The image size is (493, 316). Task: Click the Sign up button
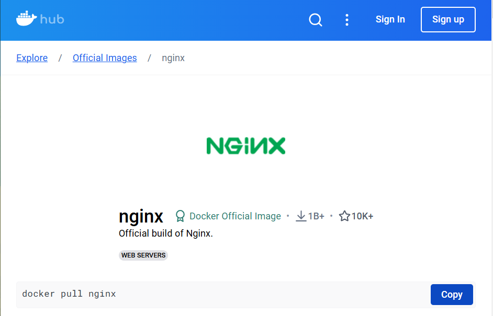tap(448, 19)
